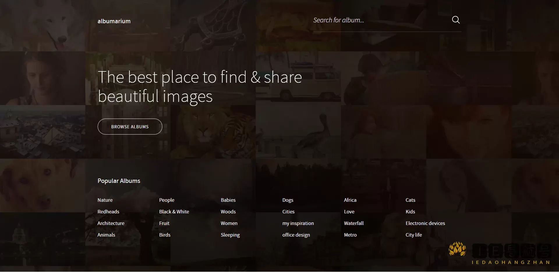Open the Sleeping album link

(x=230, y=235)
